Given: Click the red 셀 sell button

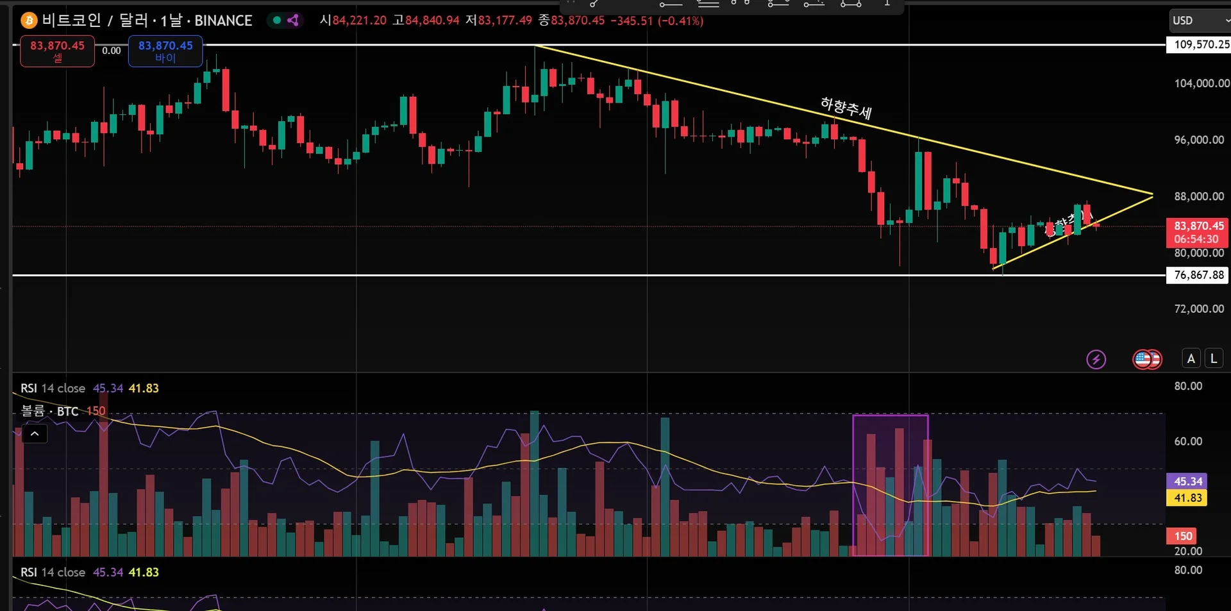Looking at the screenshot, I should point(57,51).
